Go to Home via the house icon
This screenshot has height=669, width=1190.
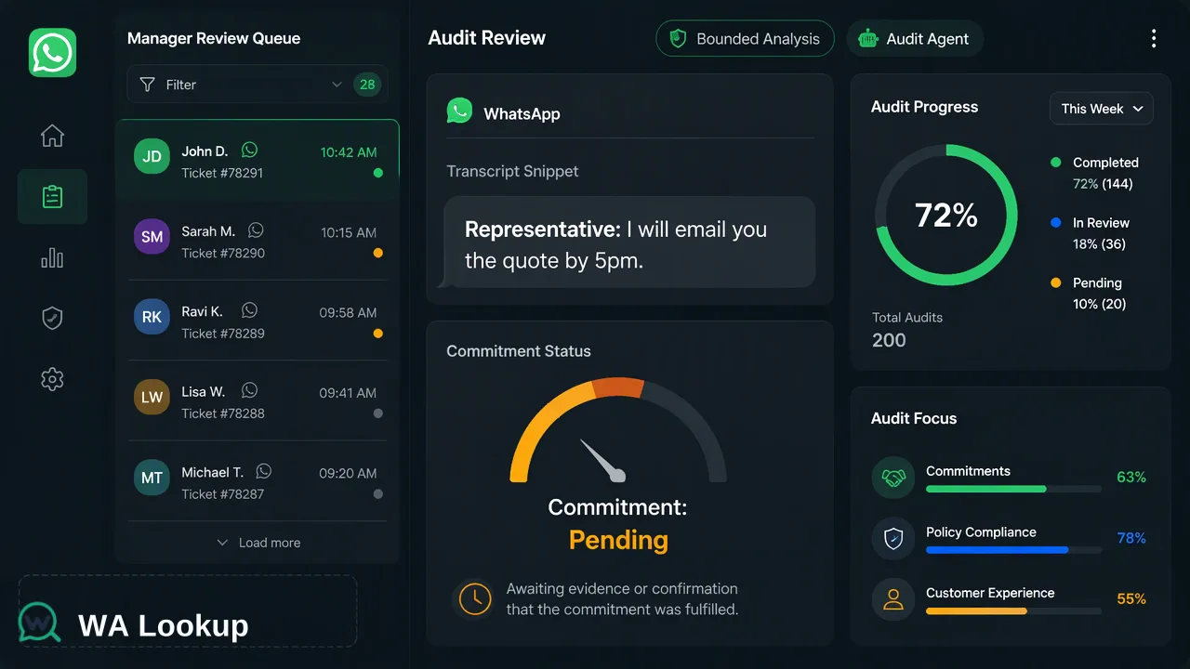click(52, 136)
